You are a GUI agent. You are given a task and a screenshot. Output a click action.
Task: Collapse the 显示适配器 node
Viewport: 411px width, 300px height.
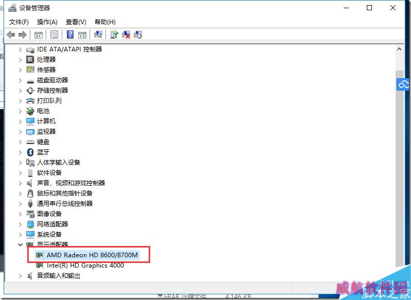coord(20,244)
